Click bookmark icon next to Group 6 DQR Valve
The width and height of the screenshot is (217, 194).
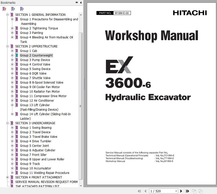[17, 74]
